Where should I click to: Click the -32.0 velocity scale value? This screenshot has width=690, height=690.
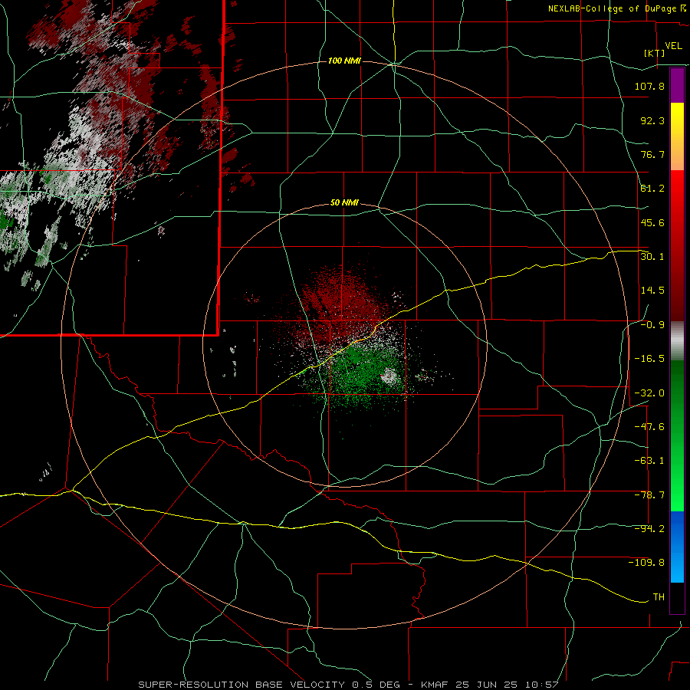tap(649, 393)
